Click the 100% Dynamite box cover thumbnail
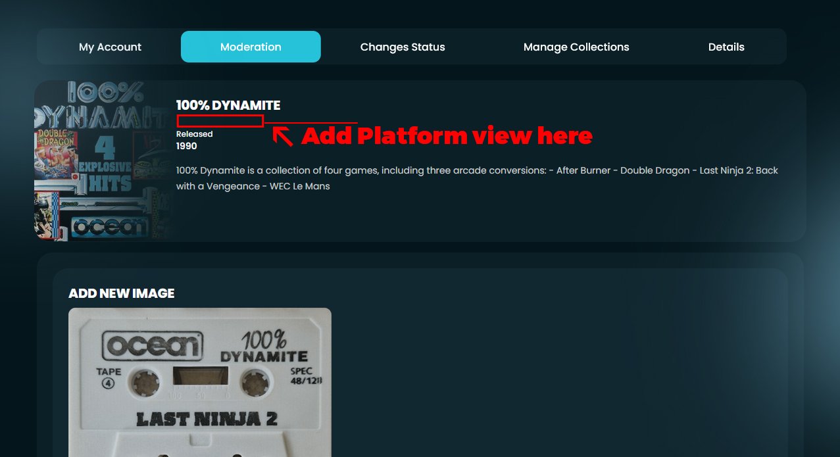The image size is (840, 457). [103, 161]
